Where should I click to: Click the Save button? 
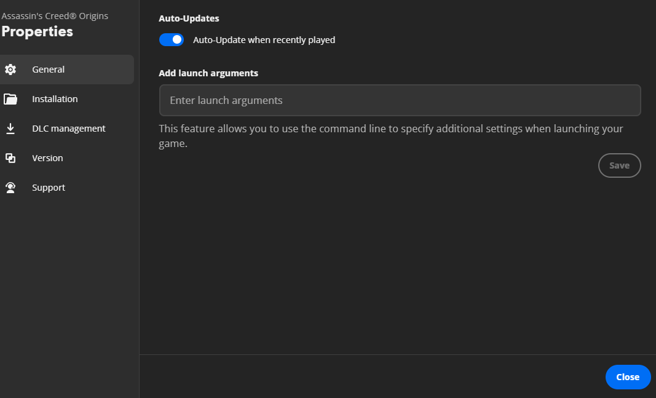619,165
